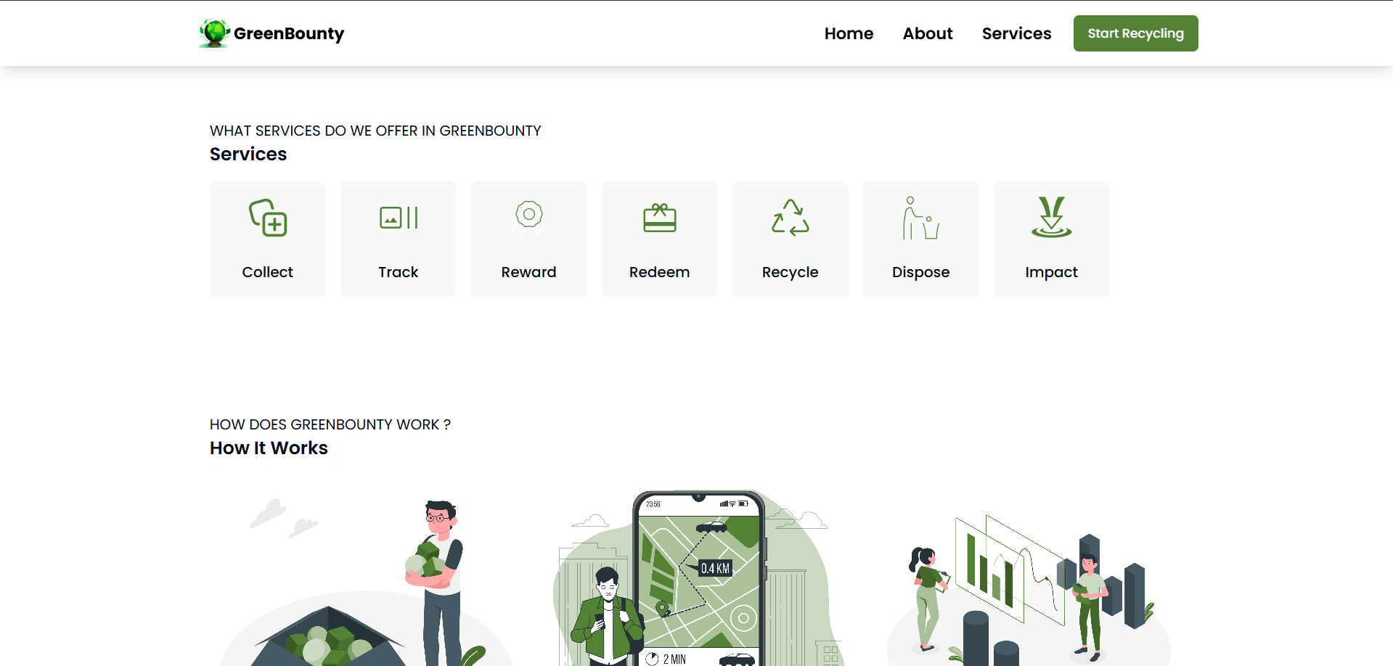Viewport: 1393px width, 666px height.
Task: Click the Collect service icon
Action: (x=268, y=218)
